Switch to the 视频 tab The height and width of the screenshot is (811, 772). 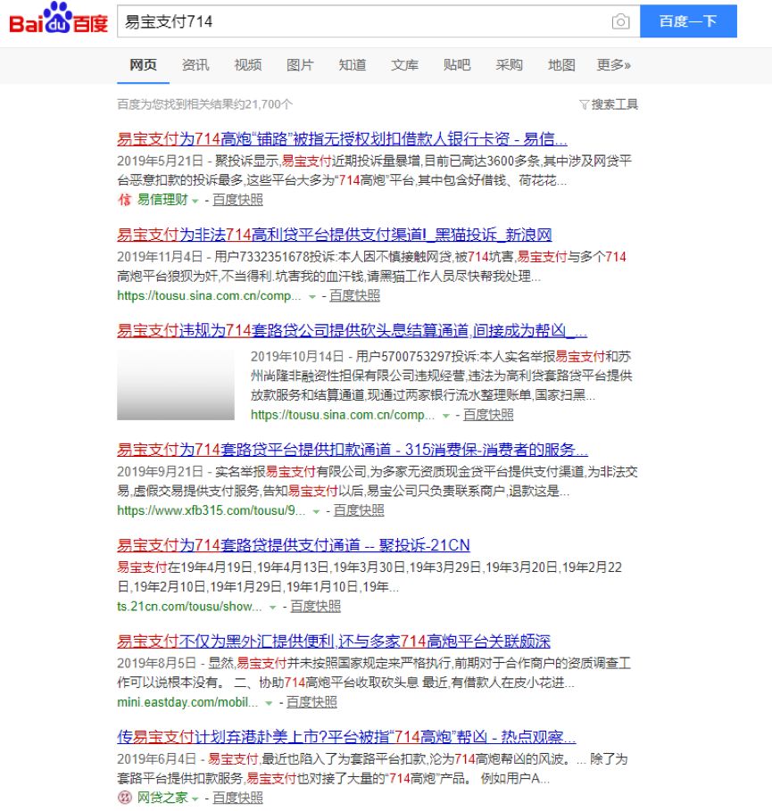point(248,65)
